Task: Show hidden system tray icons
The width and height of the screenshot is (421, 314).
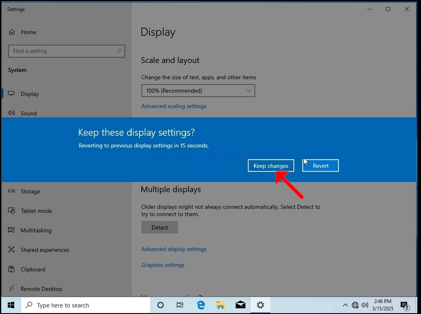Action: 345,305
